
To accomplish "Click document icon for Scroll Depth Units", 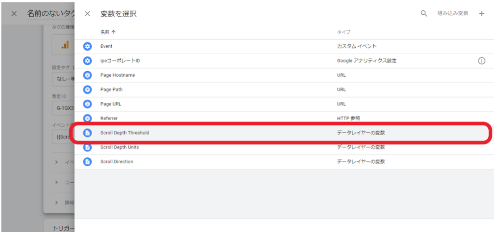I will tap(88, 147).
